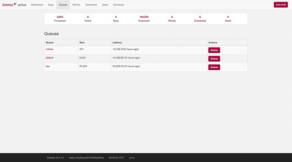
Task: Click the Sidekiq logo icon
Action: click(15, 4)
